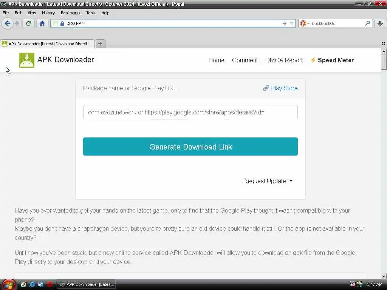Click the Mypal icon in title bar
The width and height of the screenshot is (387, 290).
point(3,4)
